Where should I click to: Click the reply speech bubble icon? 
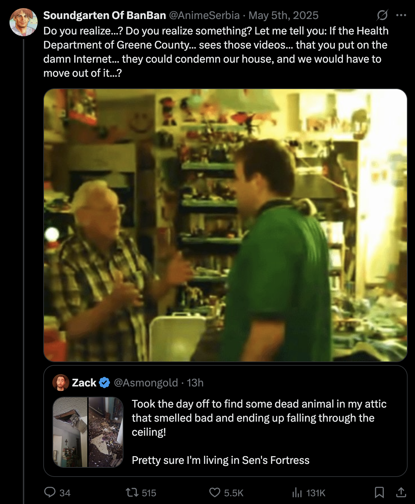50,492
